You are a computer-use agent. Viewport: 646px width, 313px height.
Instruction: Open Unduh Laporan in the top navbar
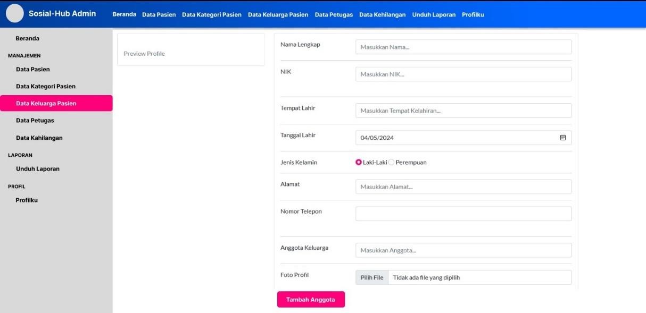click(x=434, y=14)
